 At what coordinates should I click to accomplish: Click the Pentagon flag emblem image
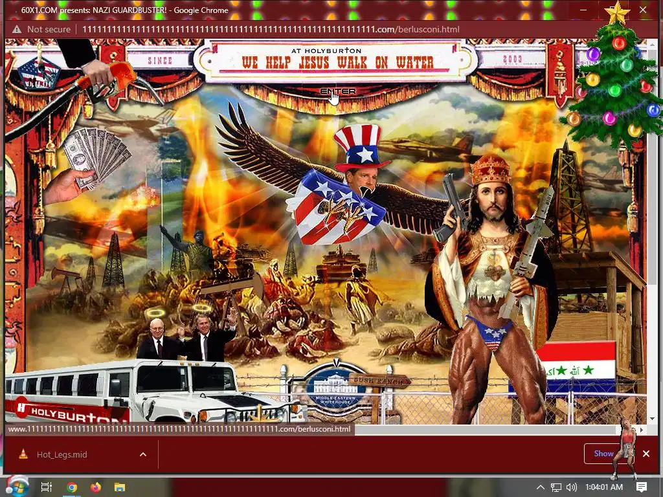pos(39,72)
